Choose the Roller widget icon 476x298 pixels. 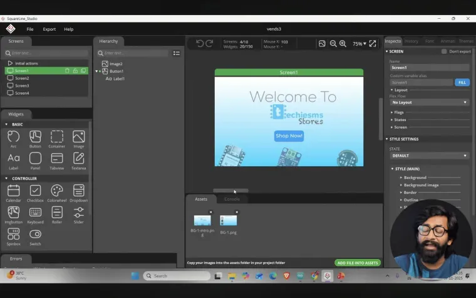tap(57, 213)
